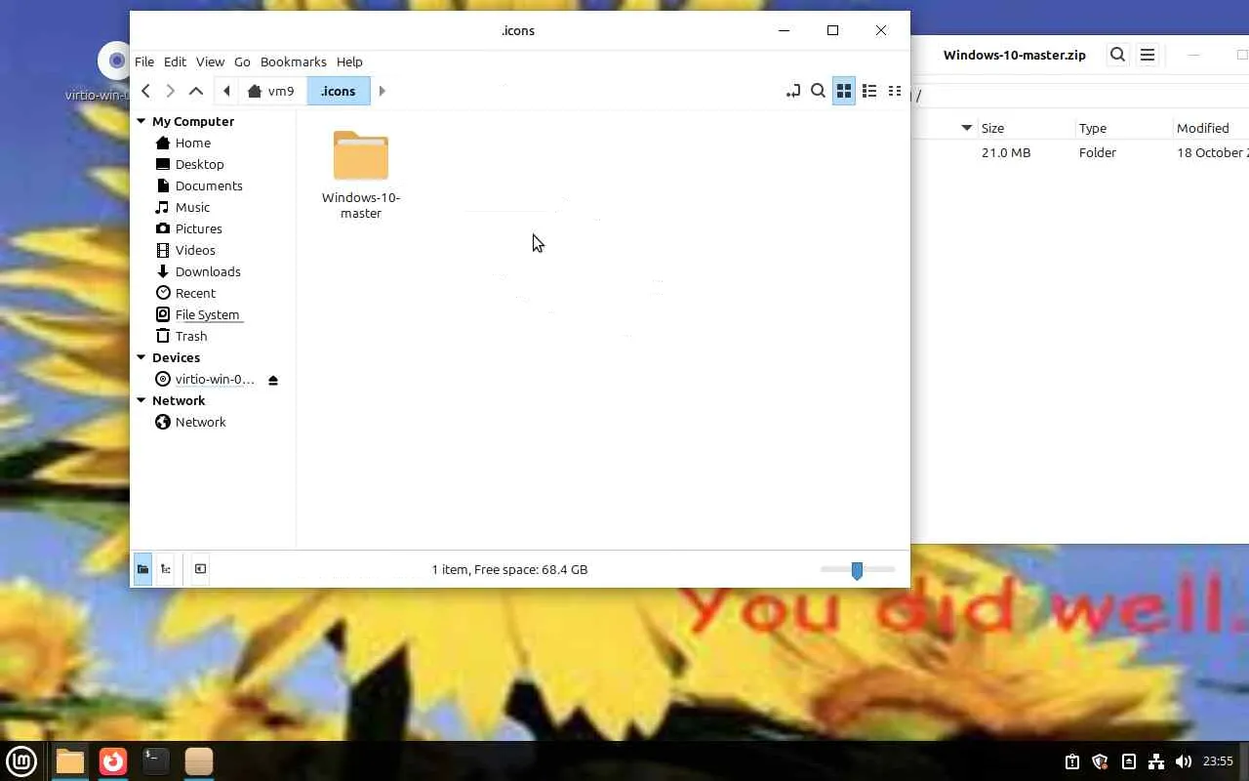Go back with the toolbar back arrow
Screen dimensions: 1249x781
click(145, 91)
